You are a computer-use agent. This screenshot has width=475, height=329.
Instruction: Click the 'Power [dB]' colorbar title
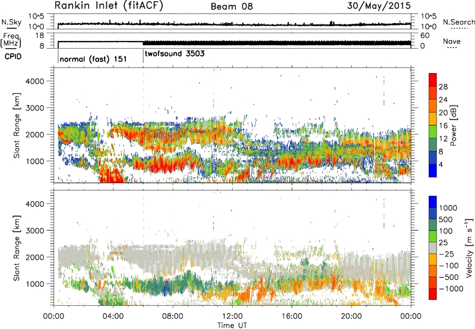453,125
